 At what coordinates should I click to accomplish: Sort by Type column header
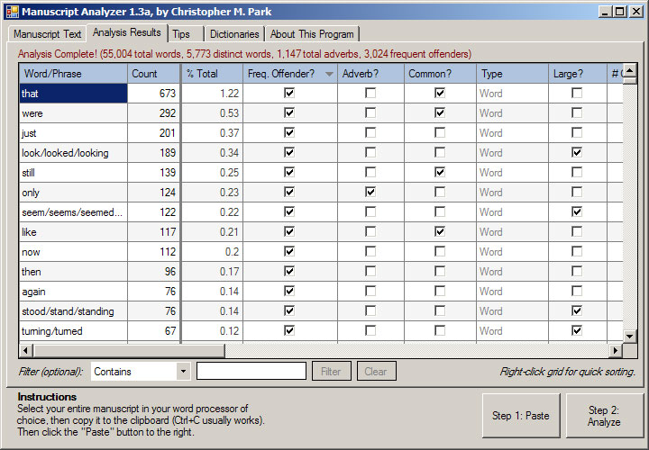(x=512, y=74)
